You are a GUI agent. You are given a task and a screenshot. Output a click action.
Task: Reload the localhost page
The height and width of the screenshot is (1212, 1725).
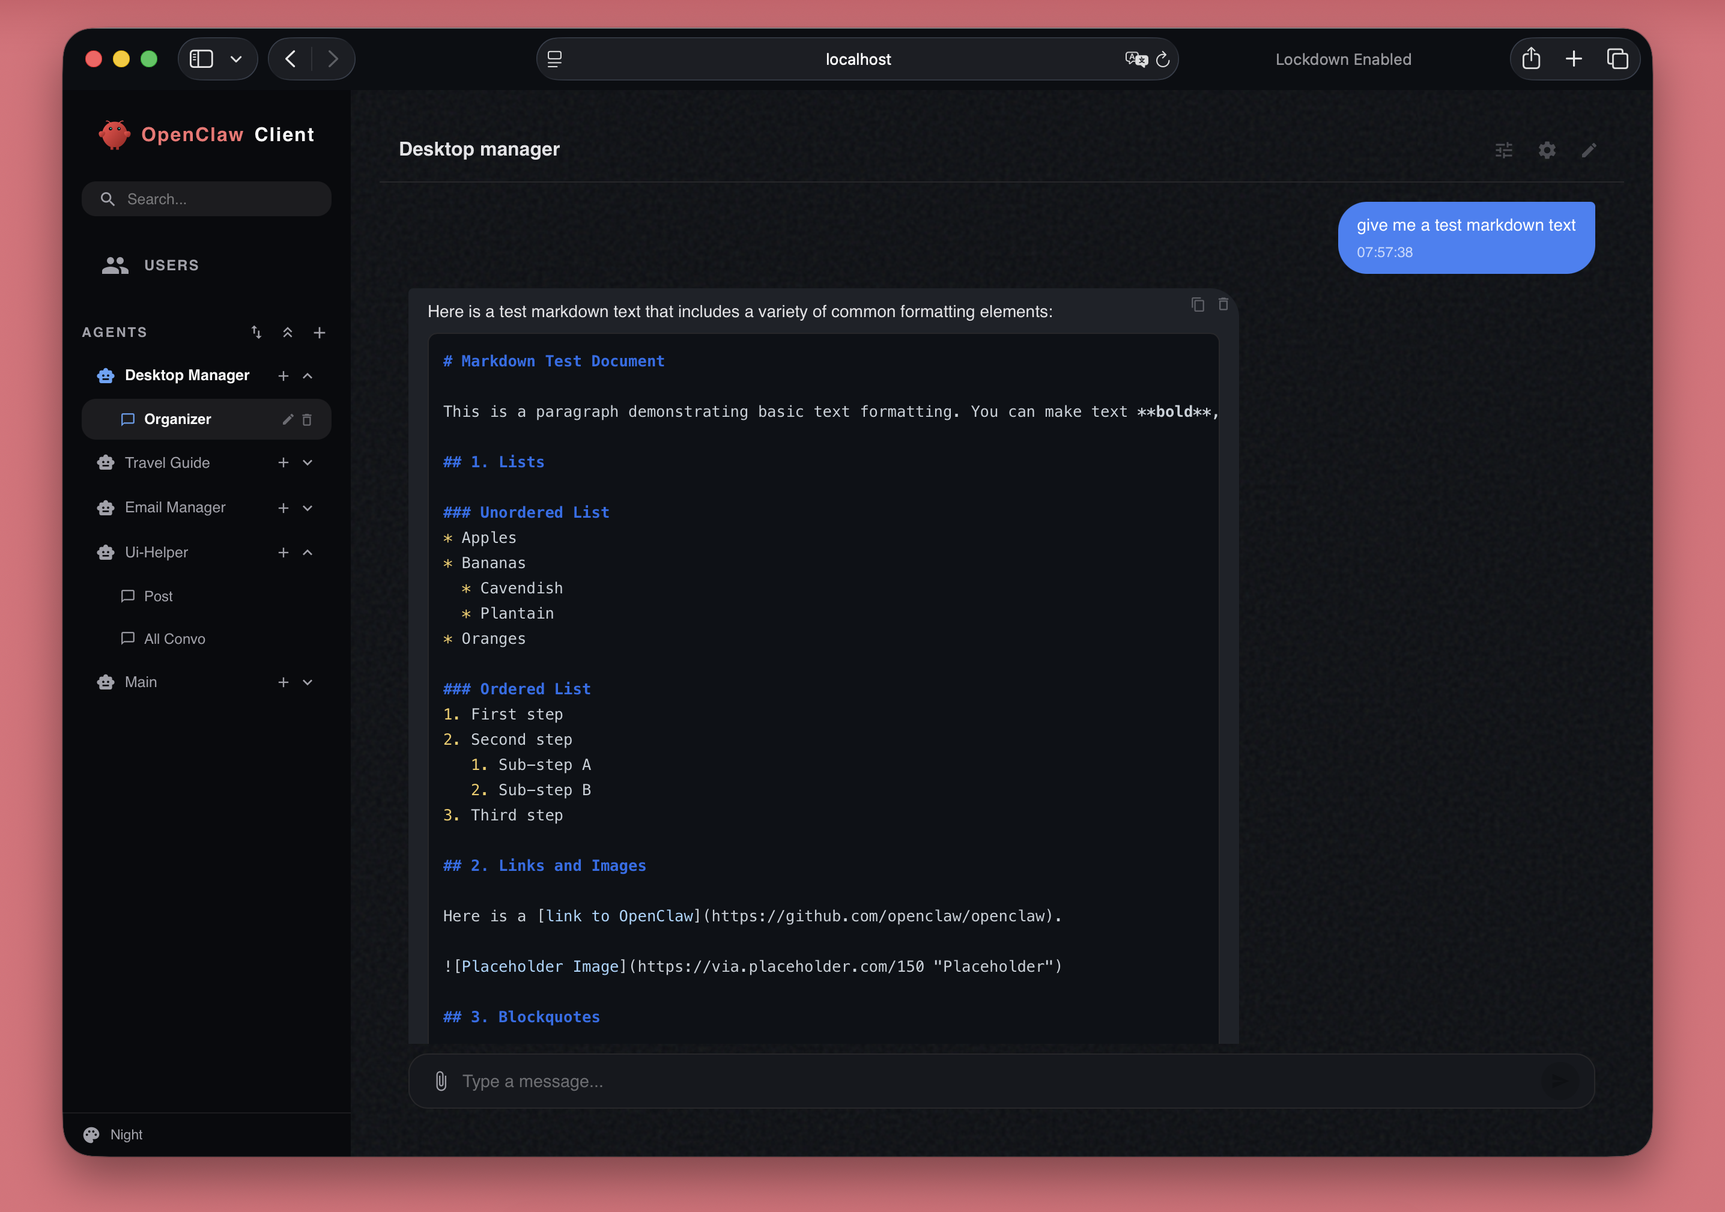1163,59
